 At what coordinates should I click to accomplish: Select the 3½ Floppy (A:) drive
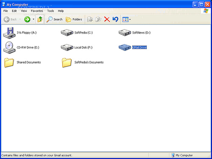[9, 33]
